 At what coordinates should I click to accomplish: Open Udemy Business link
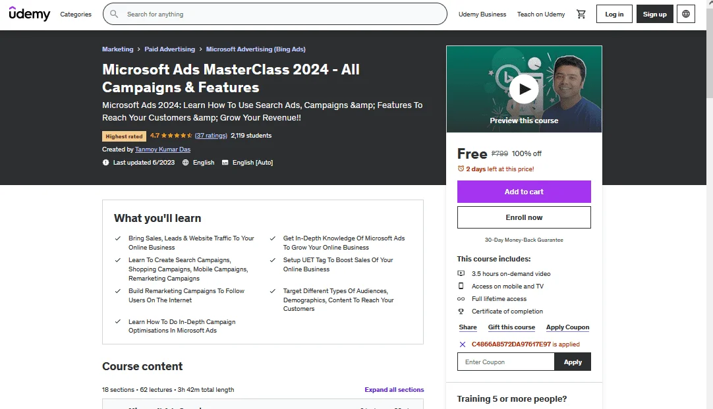(x=482, y=14)
